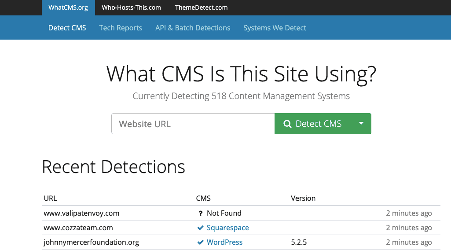451x250 pixels.
Task: Click checkmark icon beside Squarespace
Action: coord(201,228)
